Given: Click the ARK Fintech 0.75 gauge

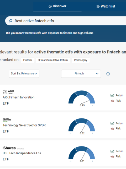Looking at the screenshot, I should click(x=82, y=98).
